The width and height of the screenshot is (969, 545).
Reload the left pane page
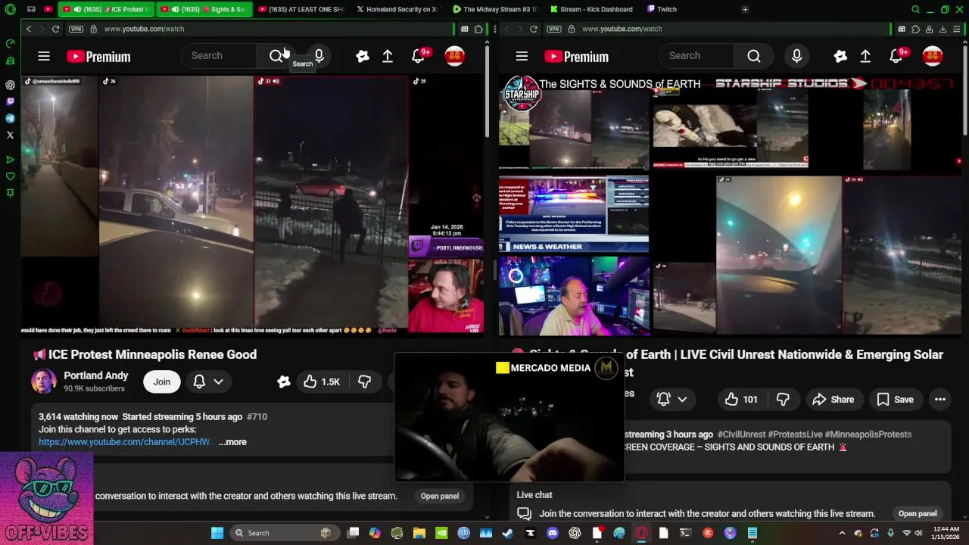[x=55, y=29]
